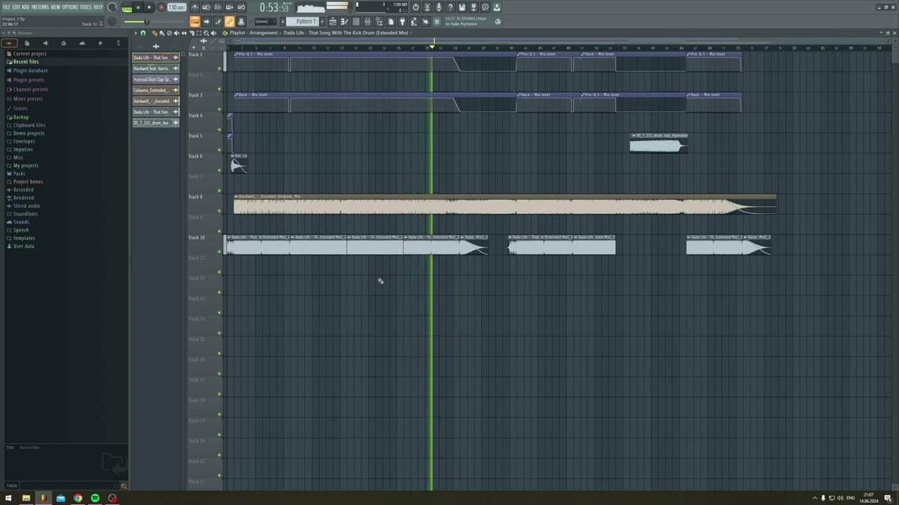Expand the Sounds folder in browser
This screenshot has height=505, width=899.
[x=21, y=222]
